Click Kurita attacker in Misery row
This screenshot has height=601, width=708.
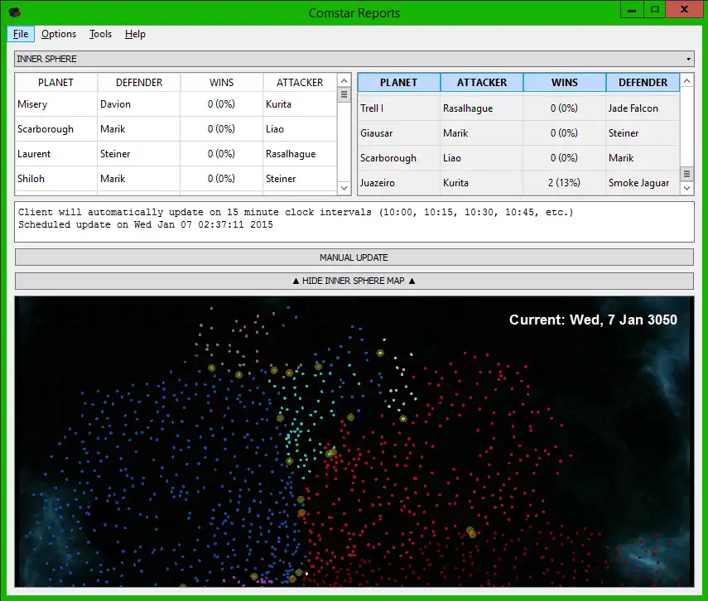click(x=300, y=104)
